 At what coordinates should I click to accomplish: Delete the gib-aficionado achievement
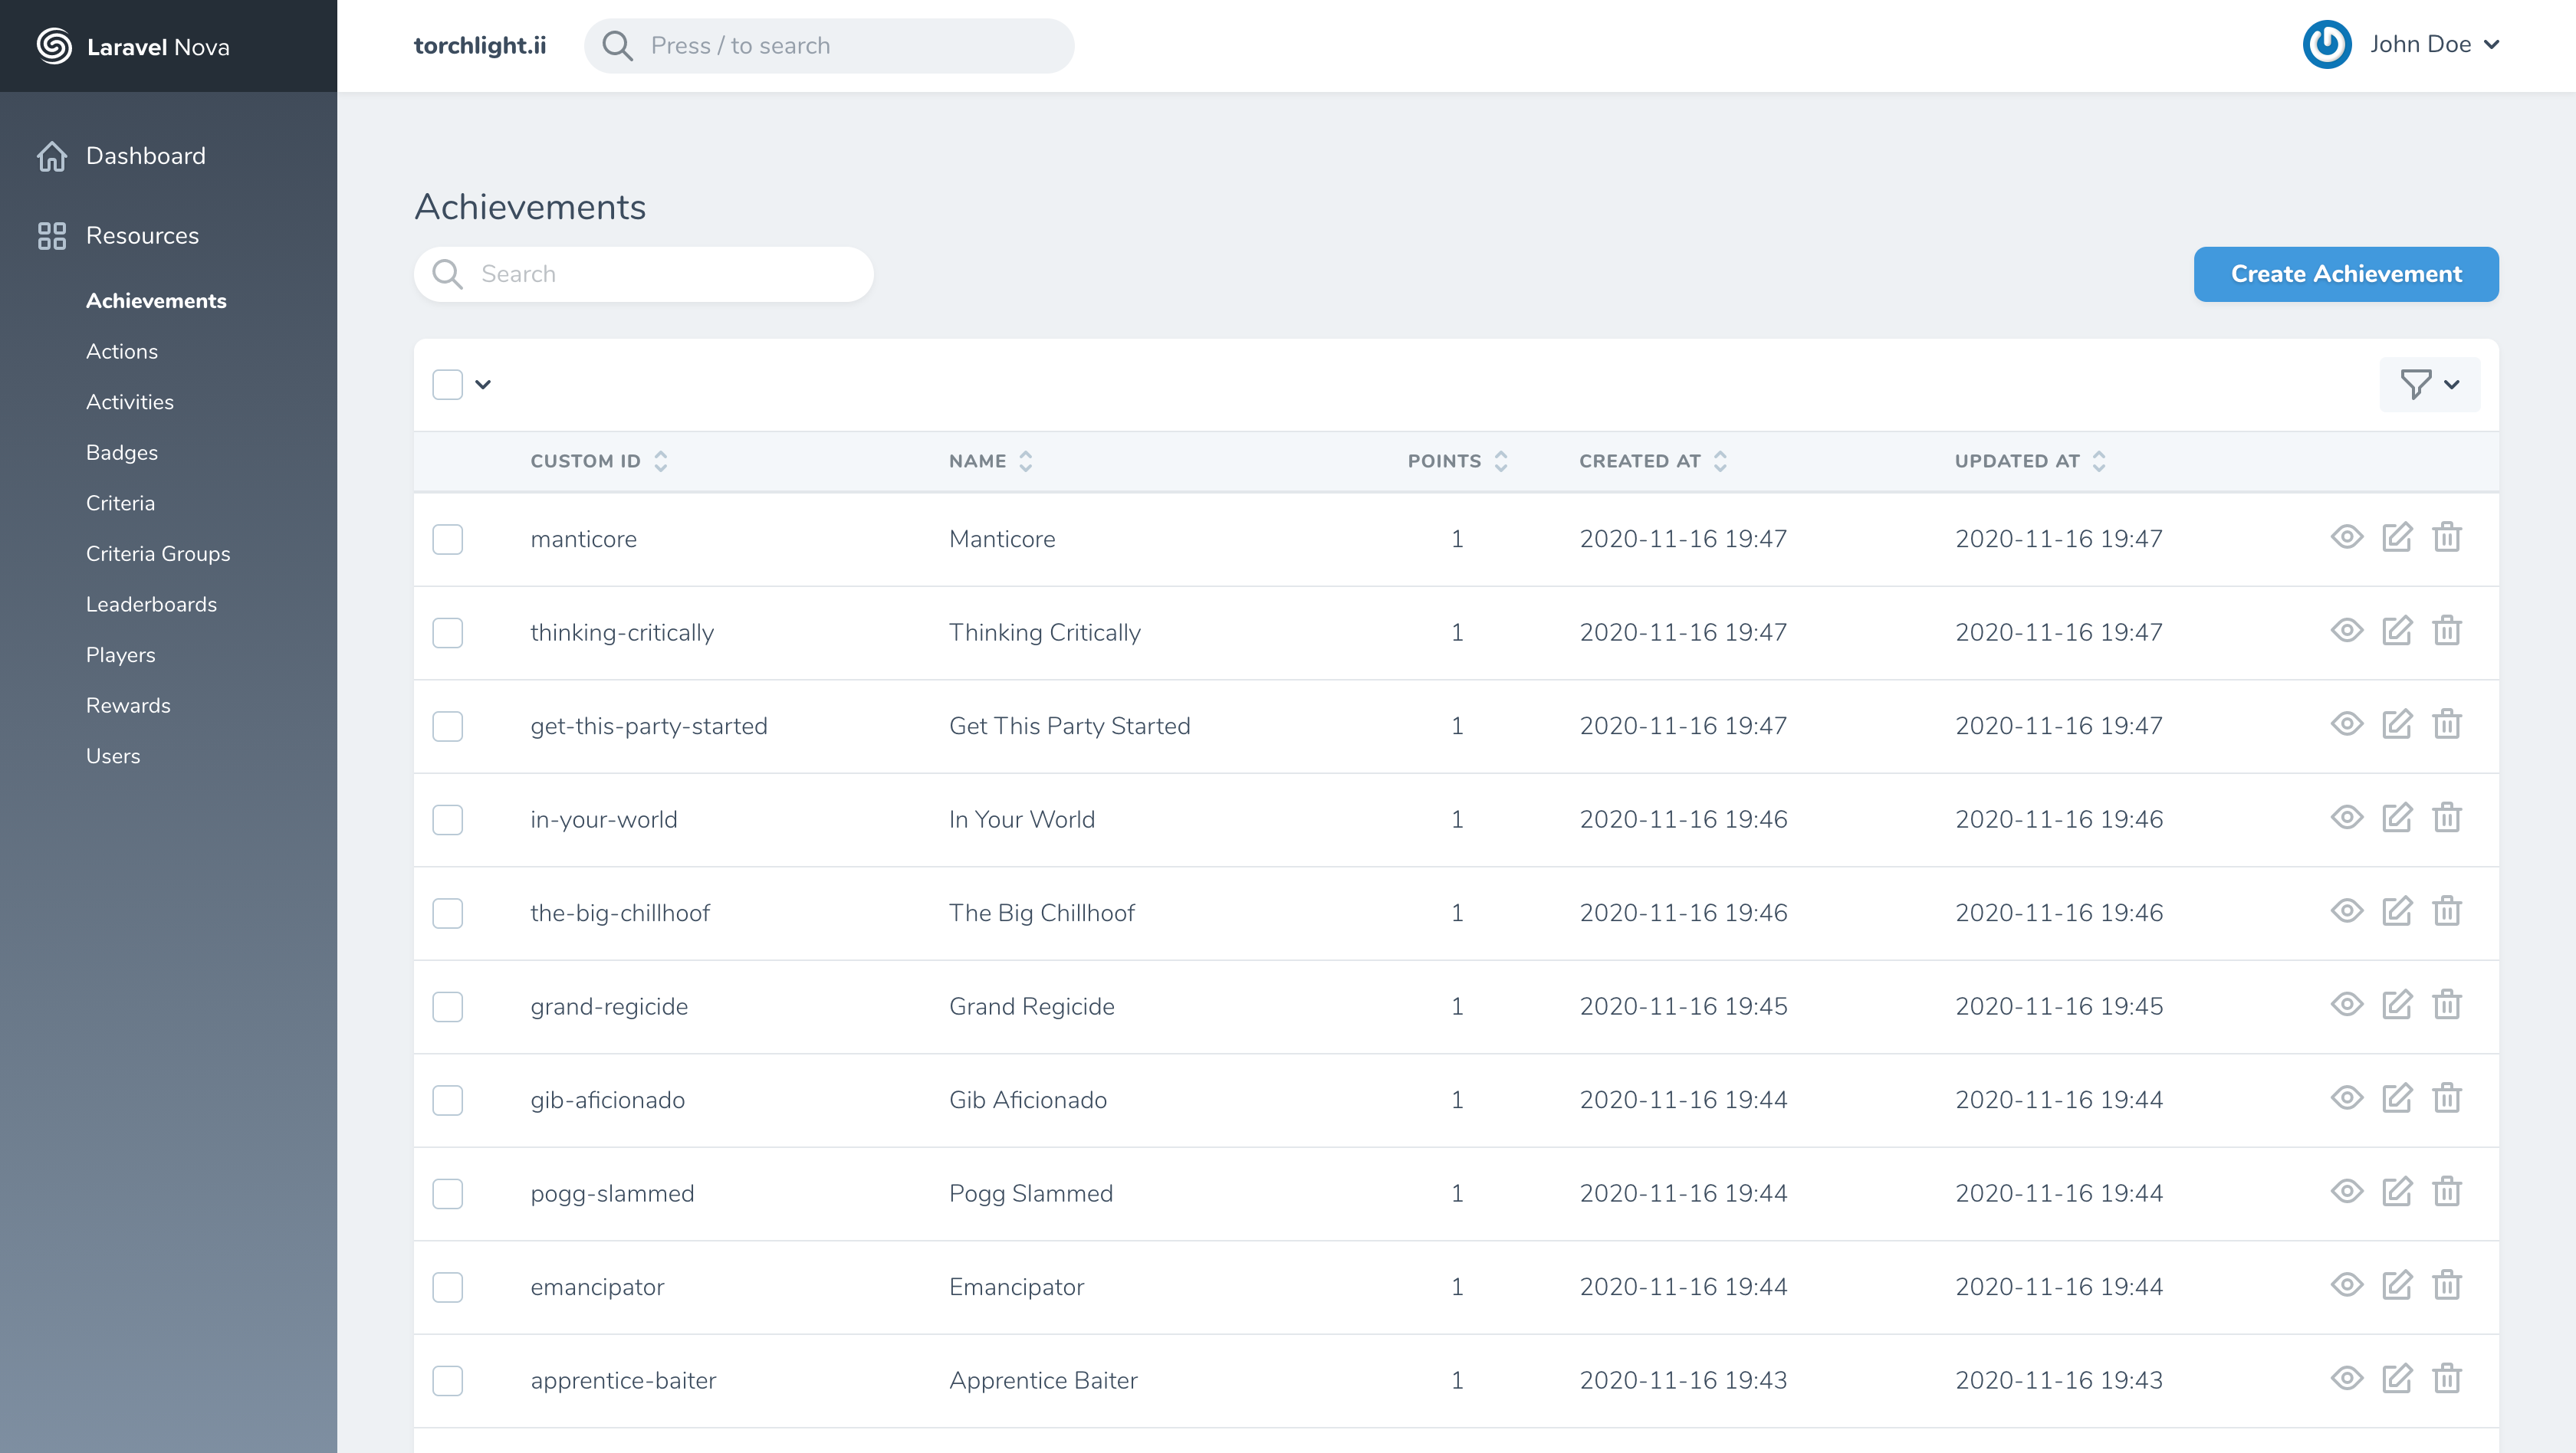[x=2447, y=1098]
